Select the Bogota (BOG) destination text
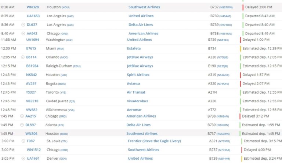 (x=56, y=84)
